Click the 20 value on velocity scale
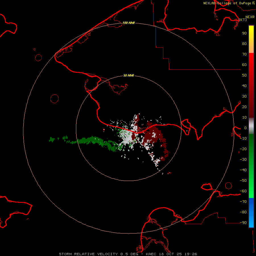The height and width of the screenshot is (256, 256). click(244, 107)
